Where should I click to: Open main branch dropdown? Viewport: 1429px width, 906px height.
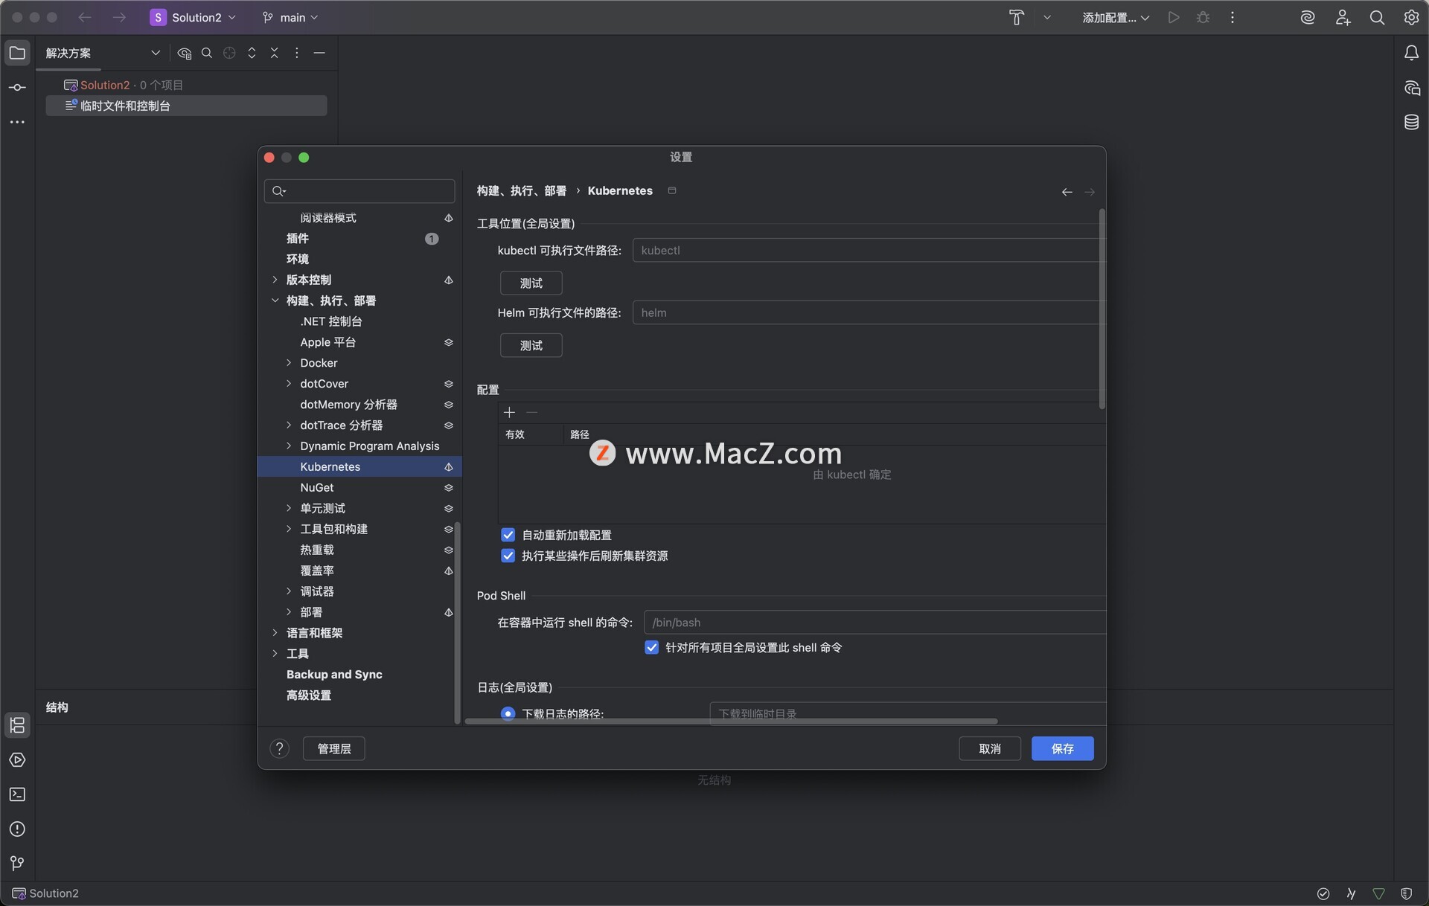point(290,17)
